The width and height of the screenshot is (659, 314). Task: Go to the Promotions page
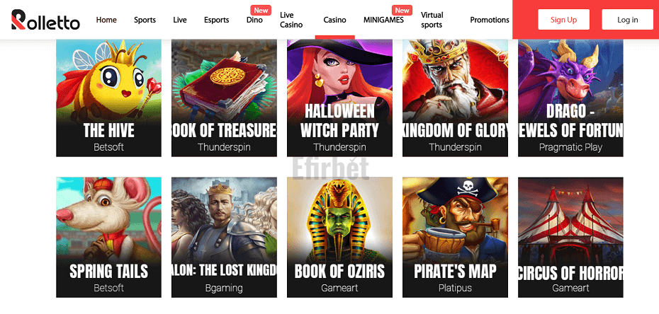pyautogui.click(x=490, y=20)
